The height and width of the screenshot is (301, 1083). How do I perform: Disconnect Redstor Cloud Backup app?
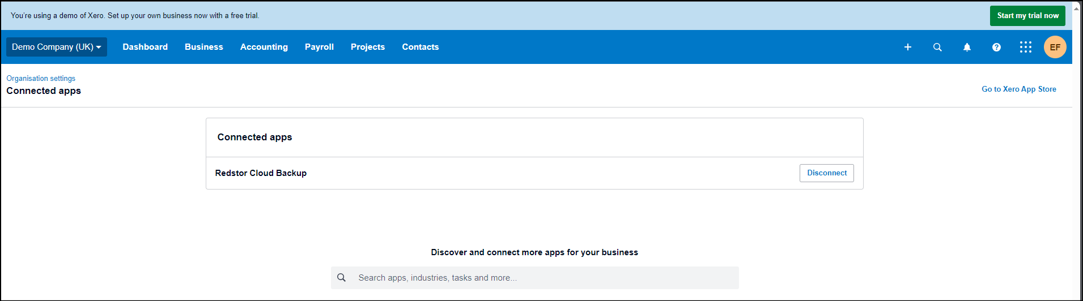pos(827,173)
